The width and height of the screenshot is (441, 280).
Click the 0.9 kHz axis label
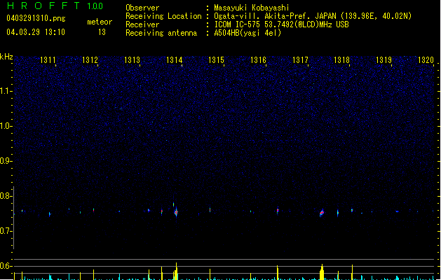click(6, 161)
